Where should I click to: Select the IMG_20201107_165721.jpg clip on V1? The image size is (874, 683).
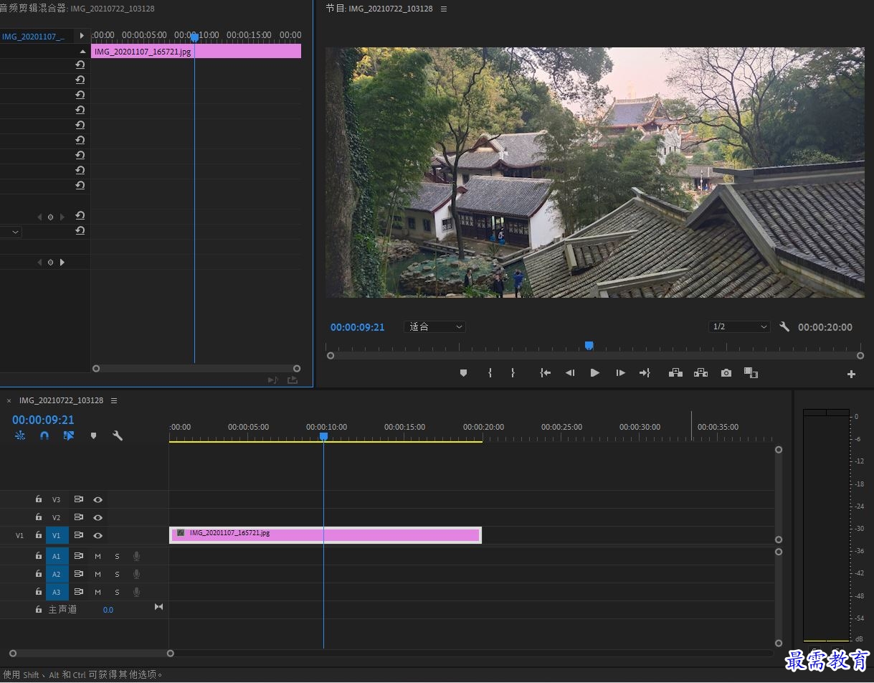[x=326, y=535]
